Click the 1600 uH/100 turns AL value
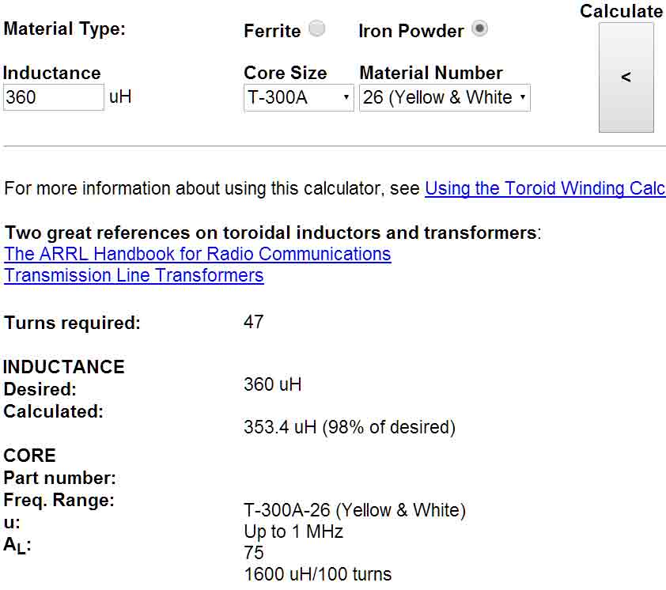This screenshot has width=666, height=590. pyautogui.click(x=318, y=574)
